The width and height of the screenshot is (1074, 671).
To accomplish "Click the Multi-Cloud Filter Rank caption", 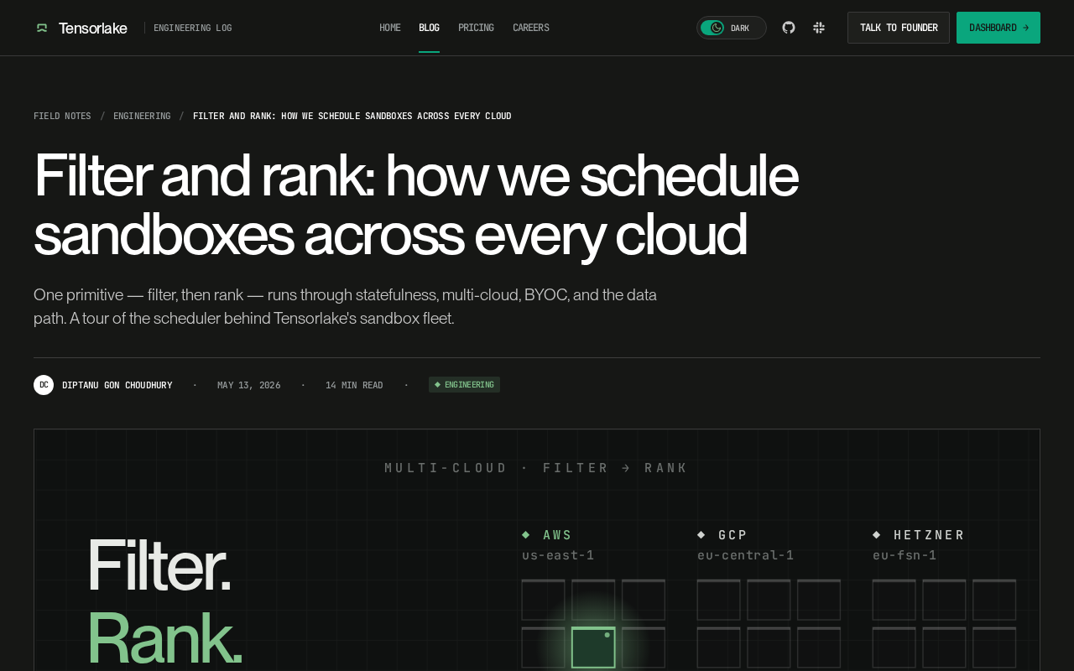I will tap(536, 468).
